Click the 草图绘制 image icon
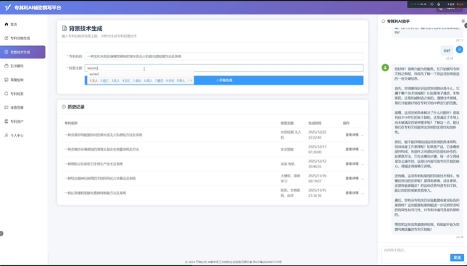 point(6,79)
